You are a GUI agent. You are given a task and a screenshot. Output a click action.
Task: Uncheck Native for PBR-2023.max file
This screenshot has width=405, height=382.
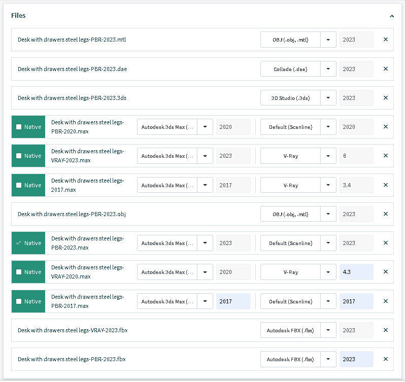(19, 243)
